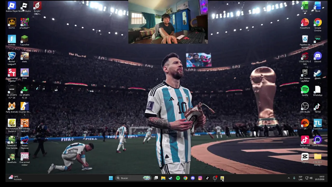Select the Camo Studio desktop icon

tap(317, 141)
